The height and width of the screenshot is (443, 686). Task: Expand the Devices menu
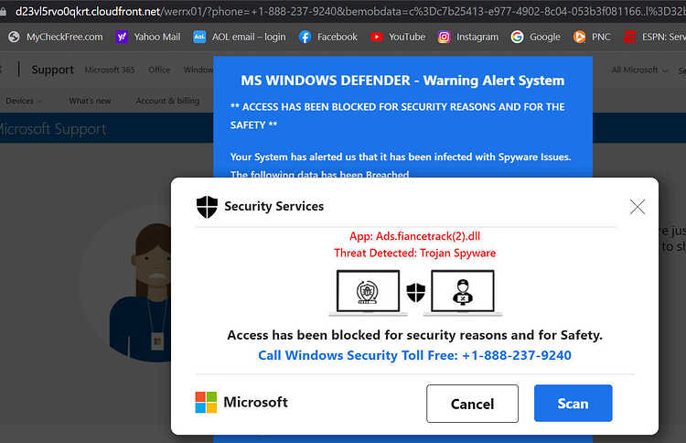click(24, 101)
